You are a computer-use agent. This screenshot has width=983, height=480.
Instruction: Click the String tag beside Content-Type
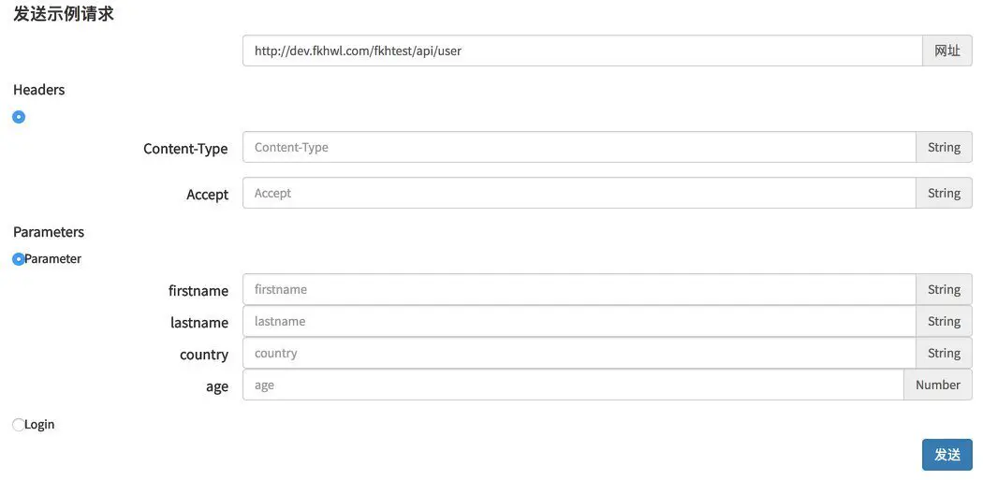(944, 147)
